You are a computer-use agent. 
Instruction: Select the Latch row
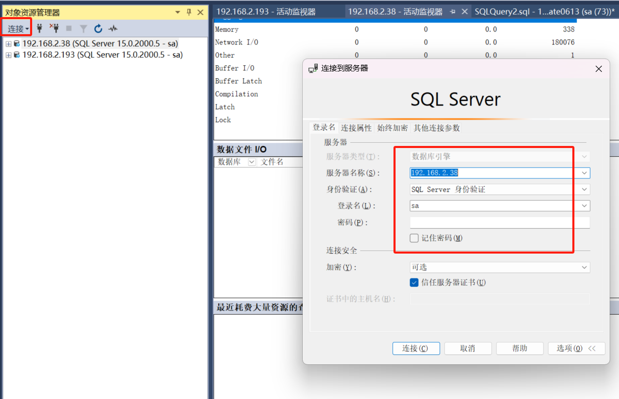tap(224, 107)
